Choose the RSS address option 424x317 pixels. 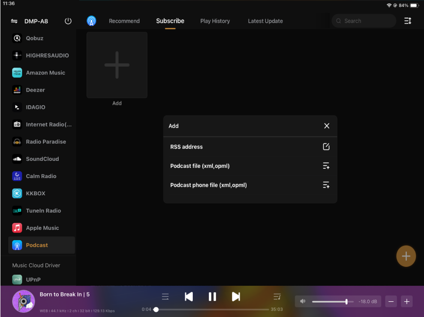pyautogui.click(x=250, y=147)
